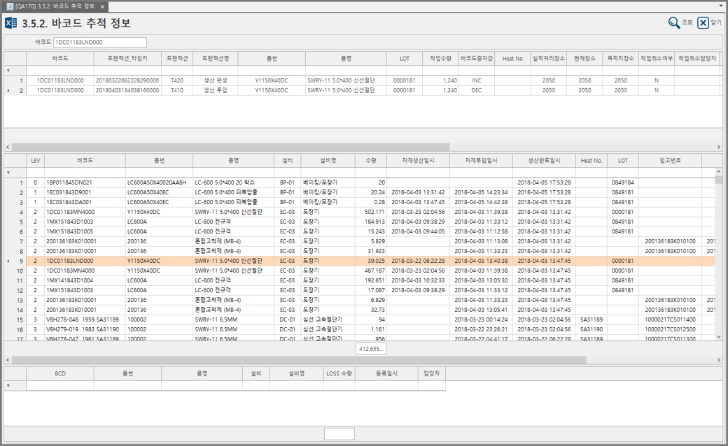Click the LOSS 수량 column header
Screen dimensions: 728x446
339,374
